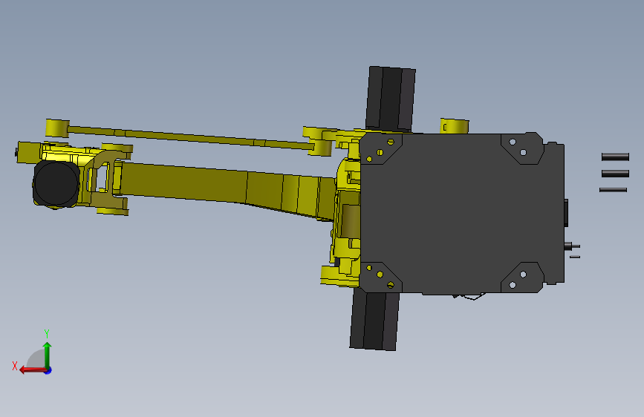Select the thin bottom loose black pin

[x=614, y=190]
